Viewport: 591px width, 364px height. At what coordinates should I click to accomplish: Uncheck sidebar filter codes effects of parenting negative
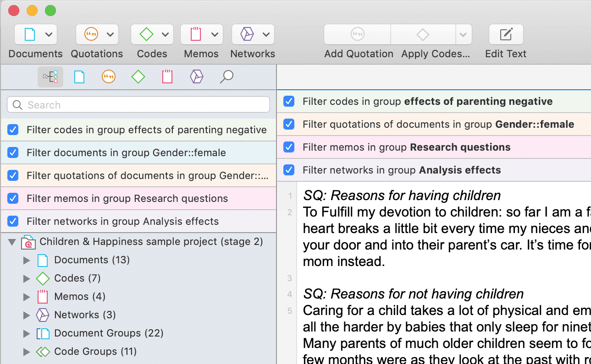pyautogui.click(x=13, y=130)
